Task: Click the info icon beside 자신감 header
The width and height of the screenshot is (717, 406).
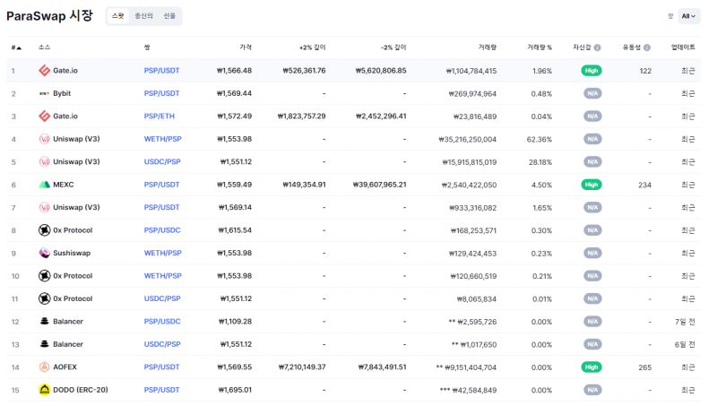Action: 598,48
